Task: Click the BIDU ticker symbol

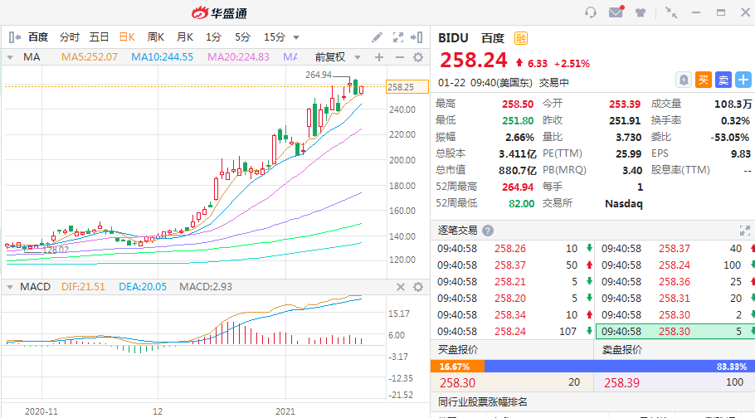Action: 453,38
